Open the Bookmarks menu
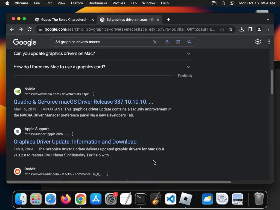Viewport: 280px width, 210px height. point(98,3)
